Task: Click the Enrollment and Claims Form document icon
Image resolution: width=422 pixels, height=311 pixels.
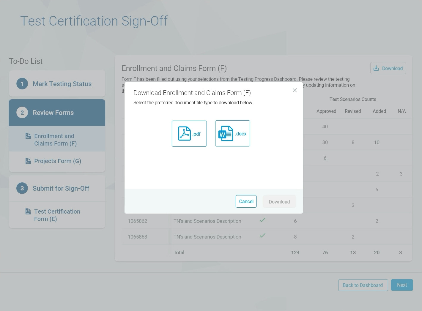Action: pyautogui.click(x=28, y=136)
